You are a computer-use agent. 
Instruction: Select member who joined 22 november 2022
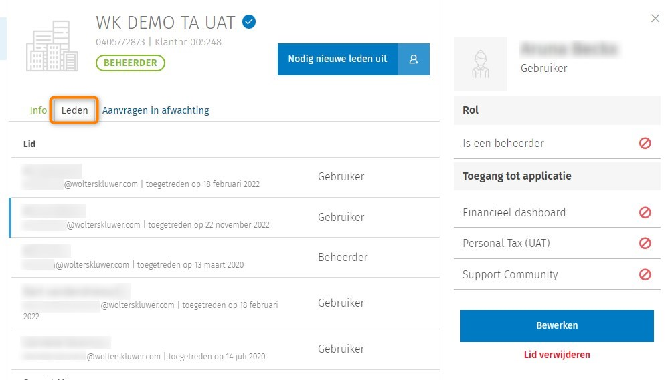coord(167,218)
